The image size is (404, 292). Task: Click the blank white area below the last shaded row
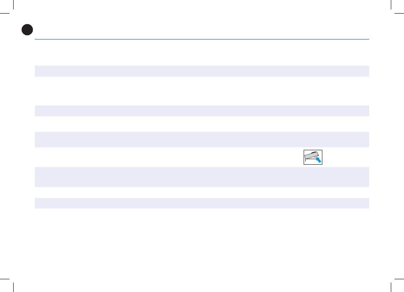202,242
